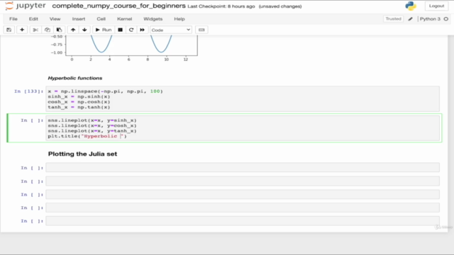
Task: Open the File menu
Action: (13, 19)
